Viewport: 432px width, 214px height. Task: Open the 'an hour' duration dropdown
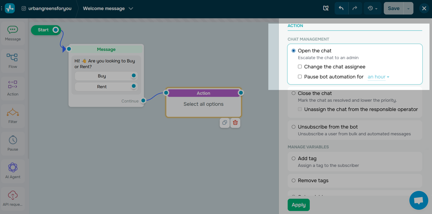click(x=378, y=77)
